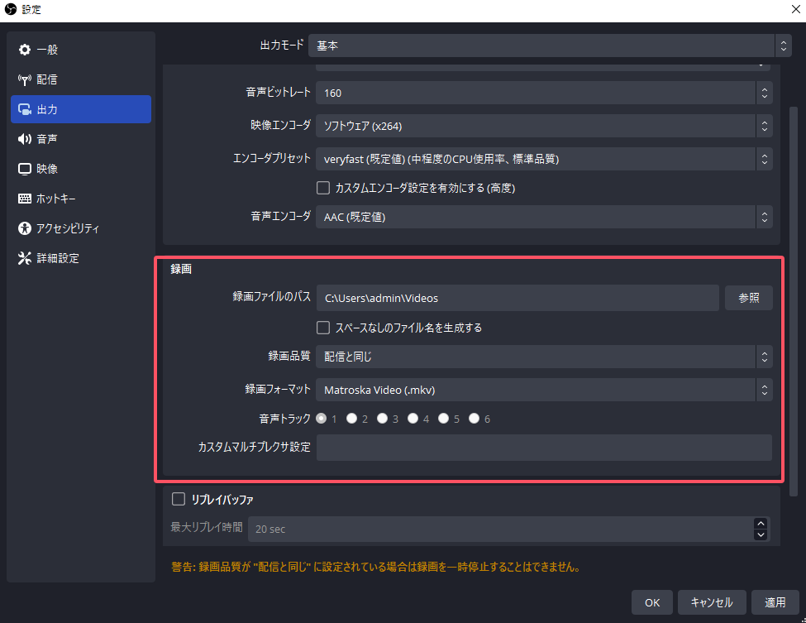This screenshot has width=806, height=623.
Task: Open the 録画フォーマット dropdown
Action: pos(543,390)
